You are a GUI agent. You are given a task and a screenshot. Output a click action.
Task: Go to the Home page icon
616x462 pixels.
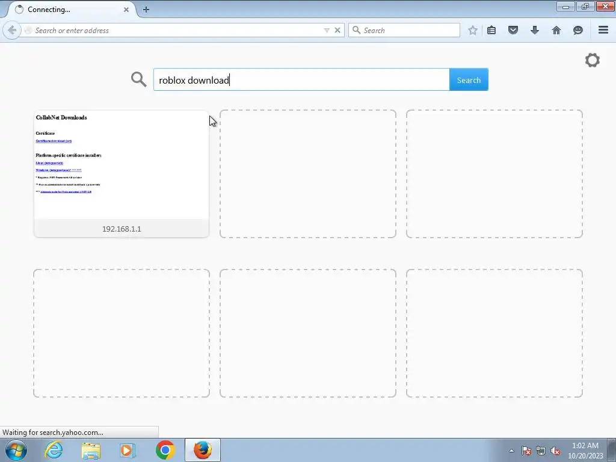pyautogui.click(x=556, y=30)
